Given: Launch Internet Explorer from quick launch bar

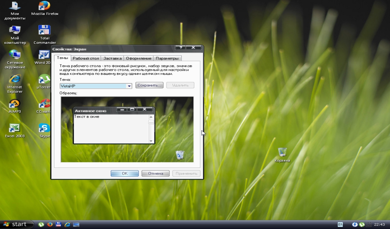Looking at the screenshot, I should [67, 224].
